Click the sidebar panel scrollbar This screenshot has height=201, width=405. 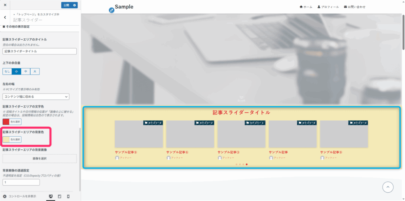pos(80,159)
